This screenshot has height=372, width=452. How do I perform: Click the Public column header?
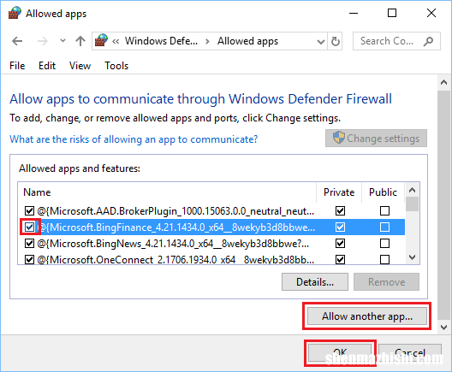[x=384, y=192]
